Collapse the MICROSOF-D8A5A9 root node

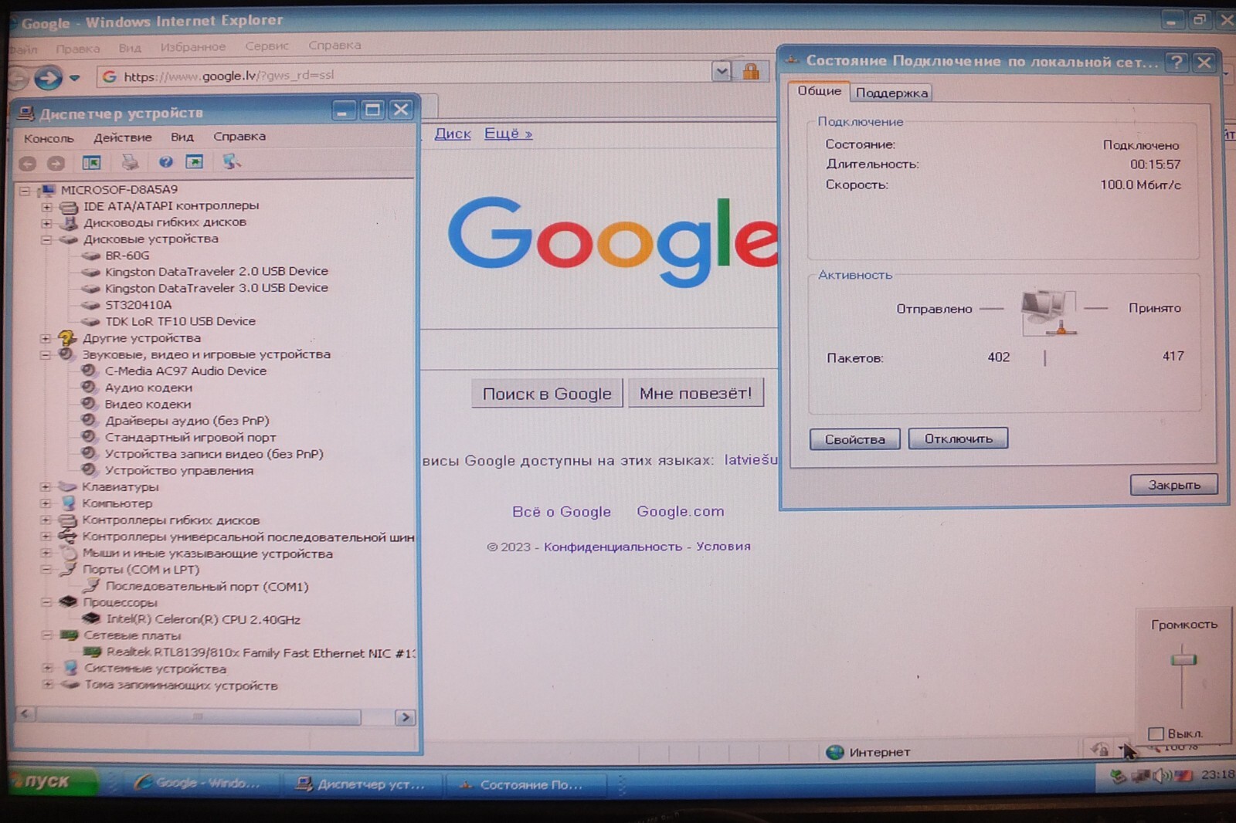point(25,190)
